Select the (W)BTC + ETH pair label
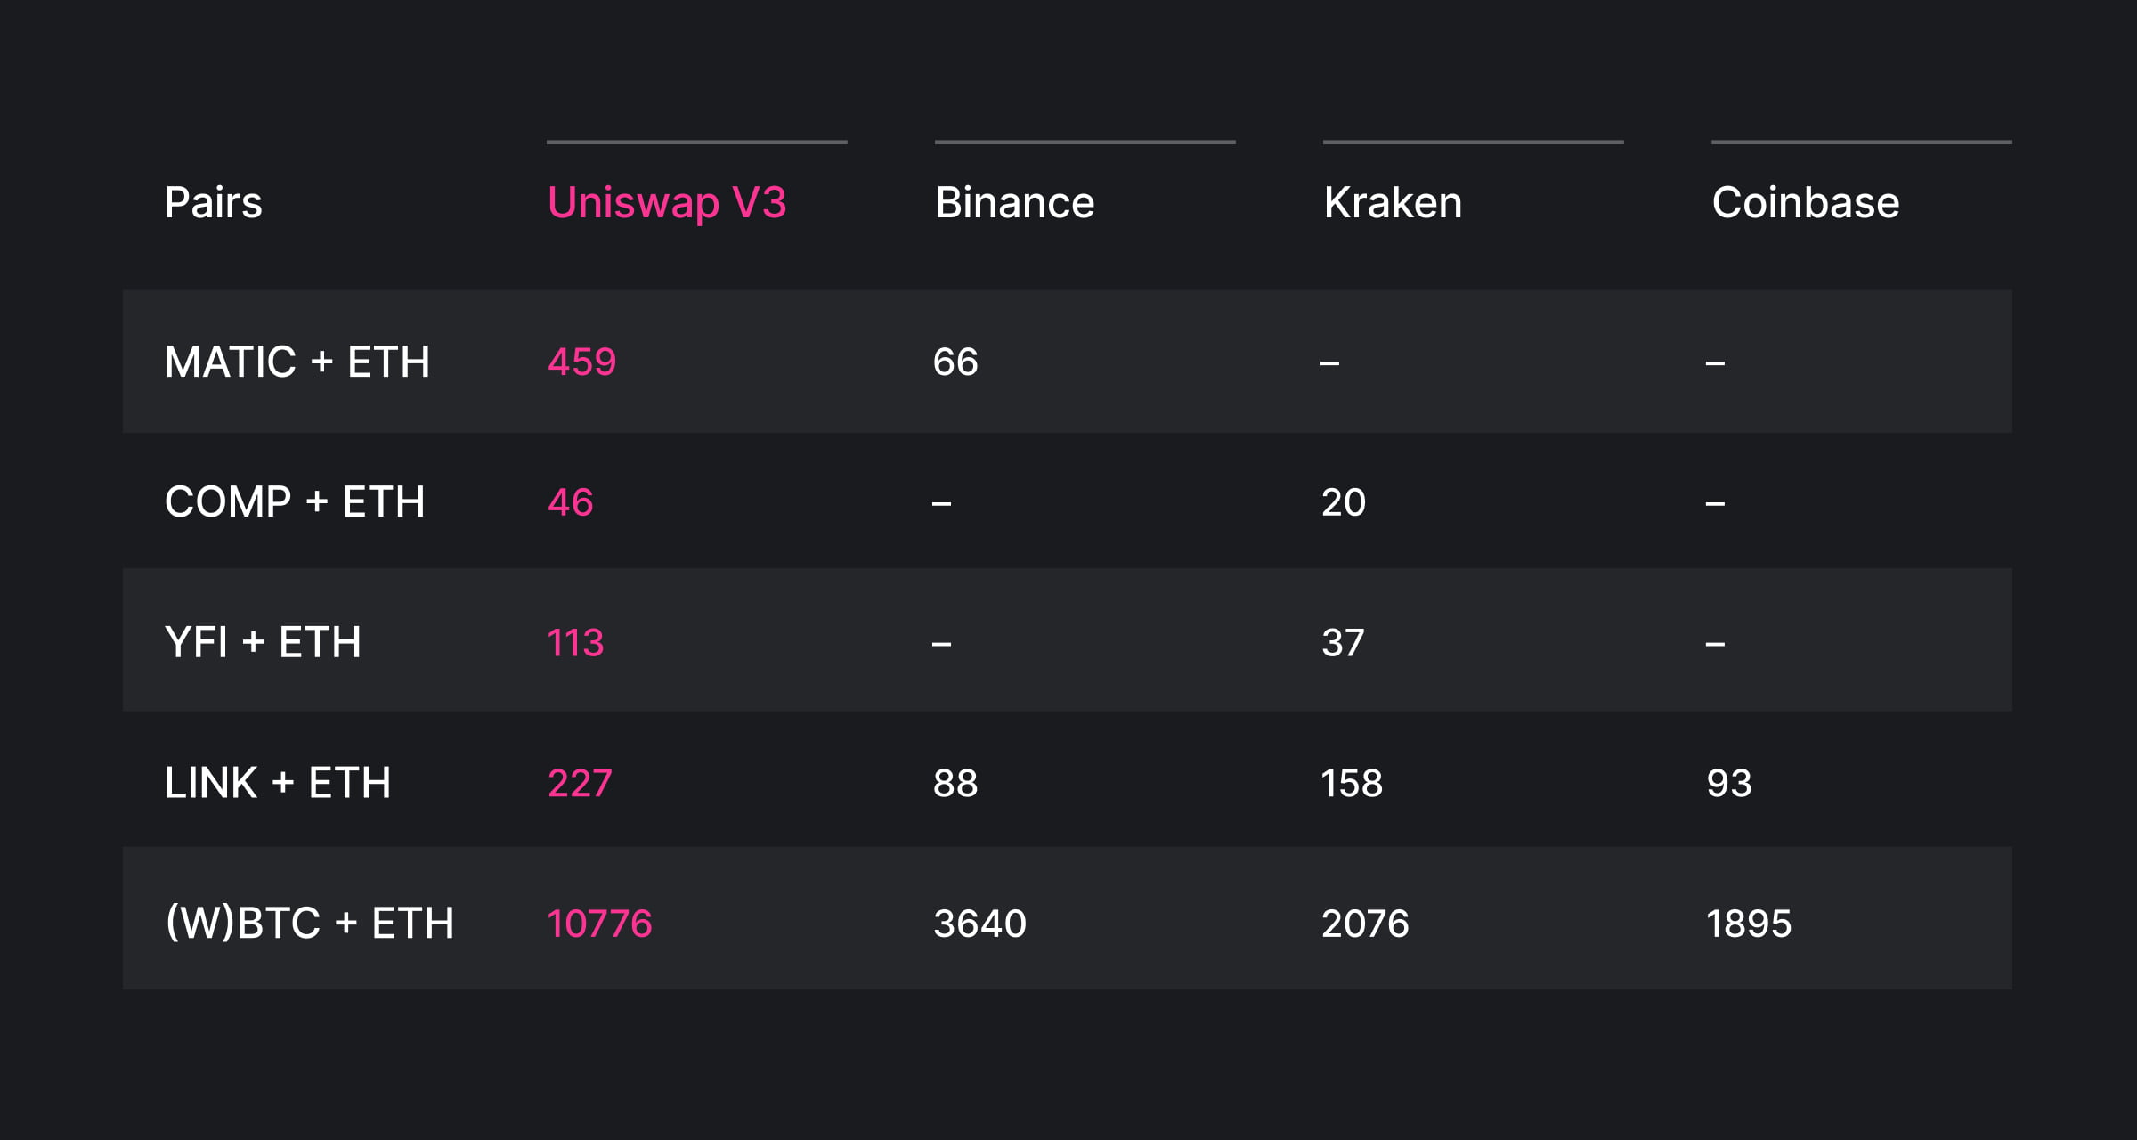Viewport: 2137px width, 1140px height. click(x=310, y=924)
